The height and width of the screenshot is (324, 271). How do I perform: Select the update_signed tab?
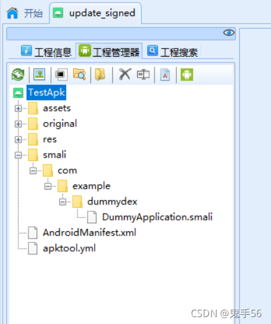95,13
